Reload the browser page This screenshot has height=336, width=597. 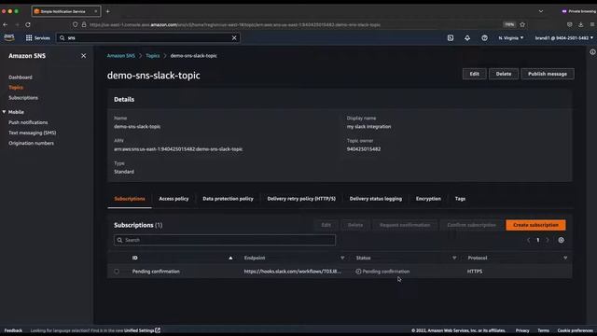[x=28, y=25]
